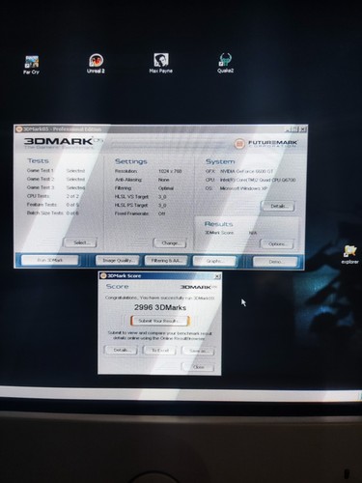This screenshot has height=483, width=362.
Task: Click the 3DMark Score N/A result text
Action: 231,233
